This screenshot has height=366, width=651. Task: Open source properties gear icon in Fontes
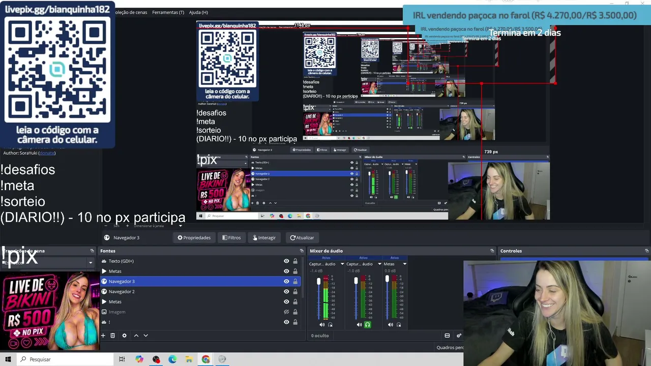124,335
